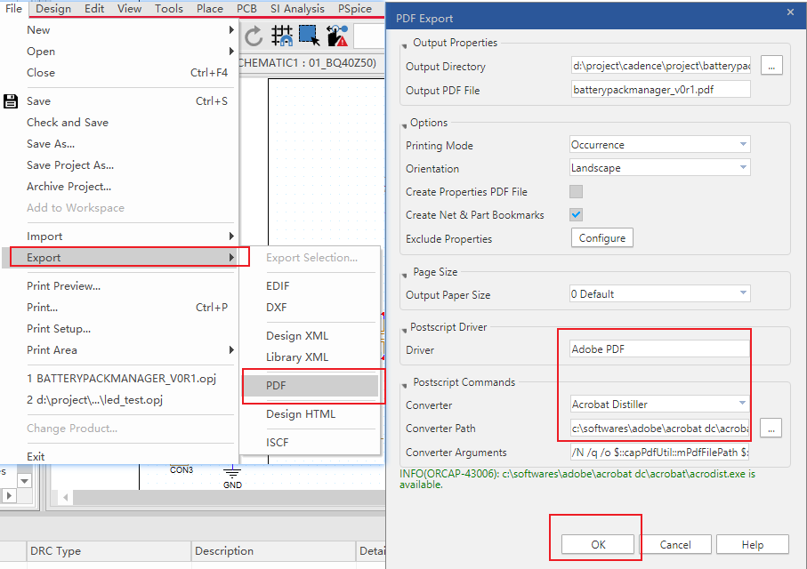Toggle Create Properties PDF File checkbox
Viewport: 807px width, 569px height.
click(576, 192)
